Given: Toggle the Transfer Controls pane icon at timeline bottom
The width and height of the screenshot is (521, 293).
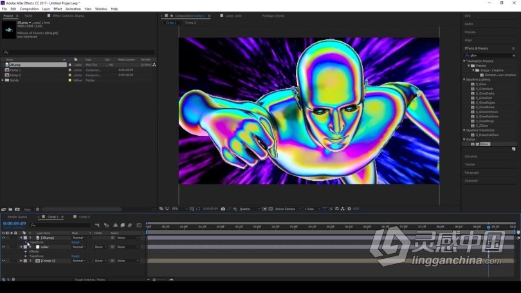Looking at the screenshot, I should pos(8,279).
